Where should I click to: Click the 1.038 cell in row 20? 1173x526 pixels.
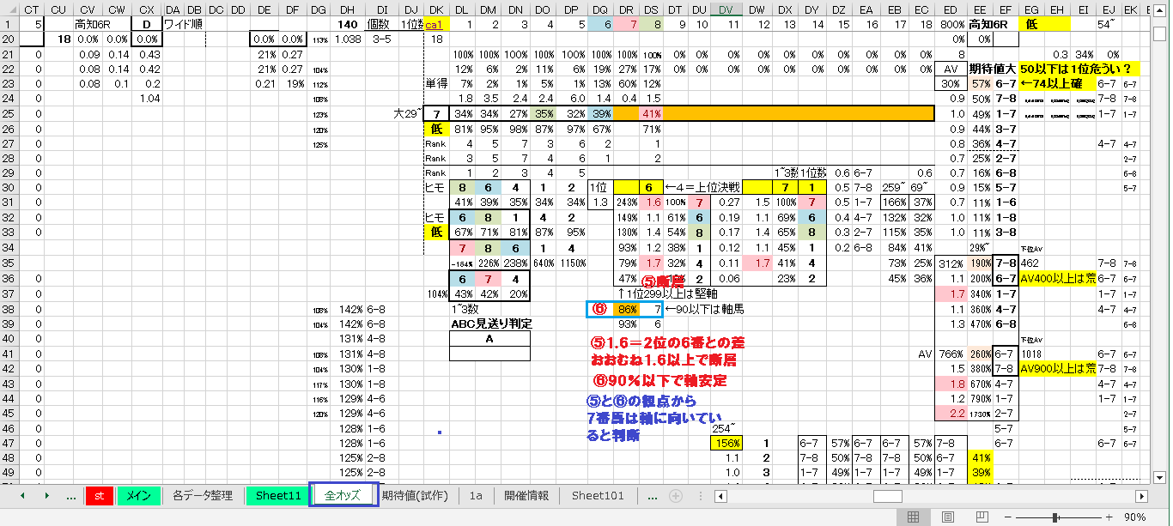[x=348, y=39]
